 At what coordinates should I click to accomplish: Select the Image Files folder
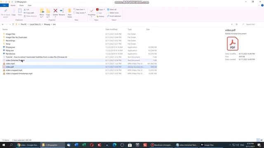coord(10,34)
